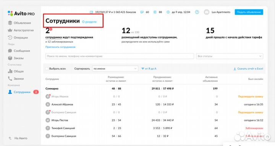Go to Заказы in sidebar

(x=16, y=58)
